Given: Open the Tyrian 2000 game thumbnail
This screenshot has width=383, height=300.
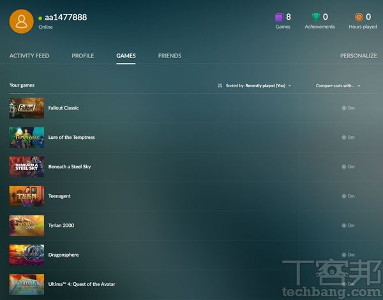Looking at the screenshot, I should pos(27,225).
